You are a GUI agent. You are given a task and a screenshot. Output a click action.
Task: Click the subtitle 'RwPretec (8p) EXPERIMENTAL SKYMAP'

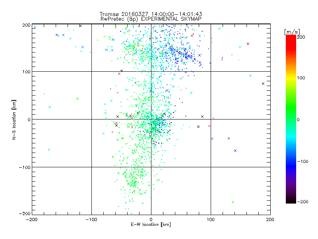click(x=151, y=19)
